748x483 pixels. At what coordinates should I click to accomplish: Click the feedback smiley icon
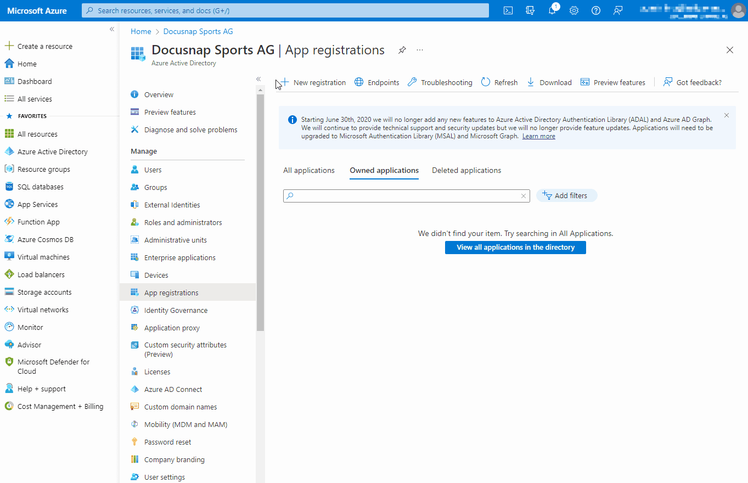[617, 10]
